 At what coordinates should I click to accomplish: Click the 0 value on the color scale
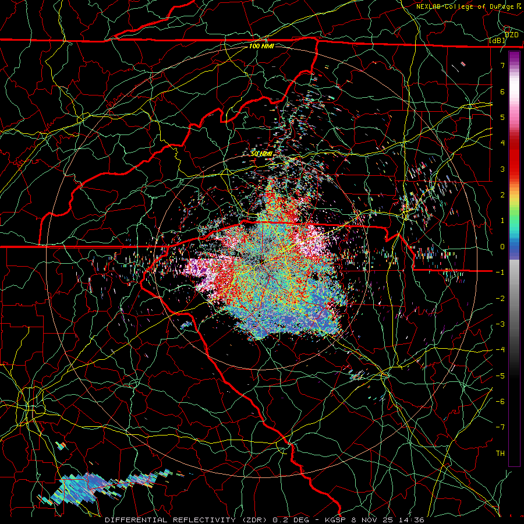[x=502, y=247]
